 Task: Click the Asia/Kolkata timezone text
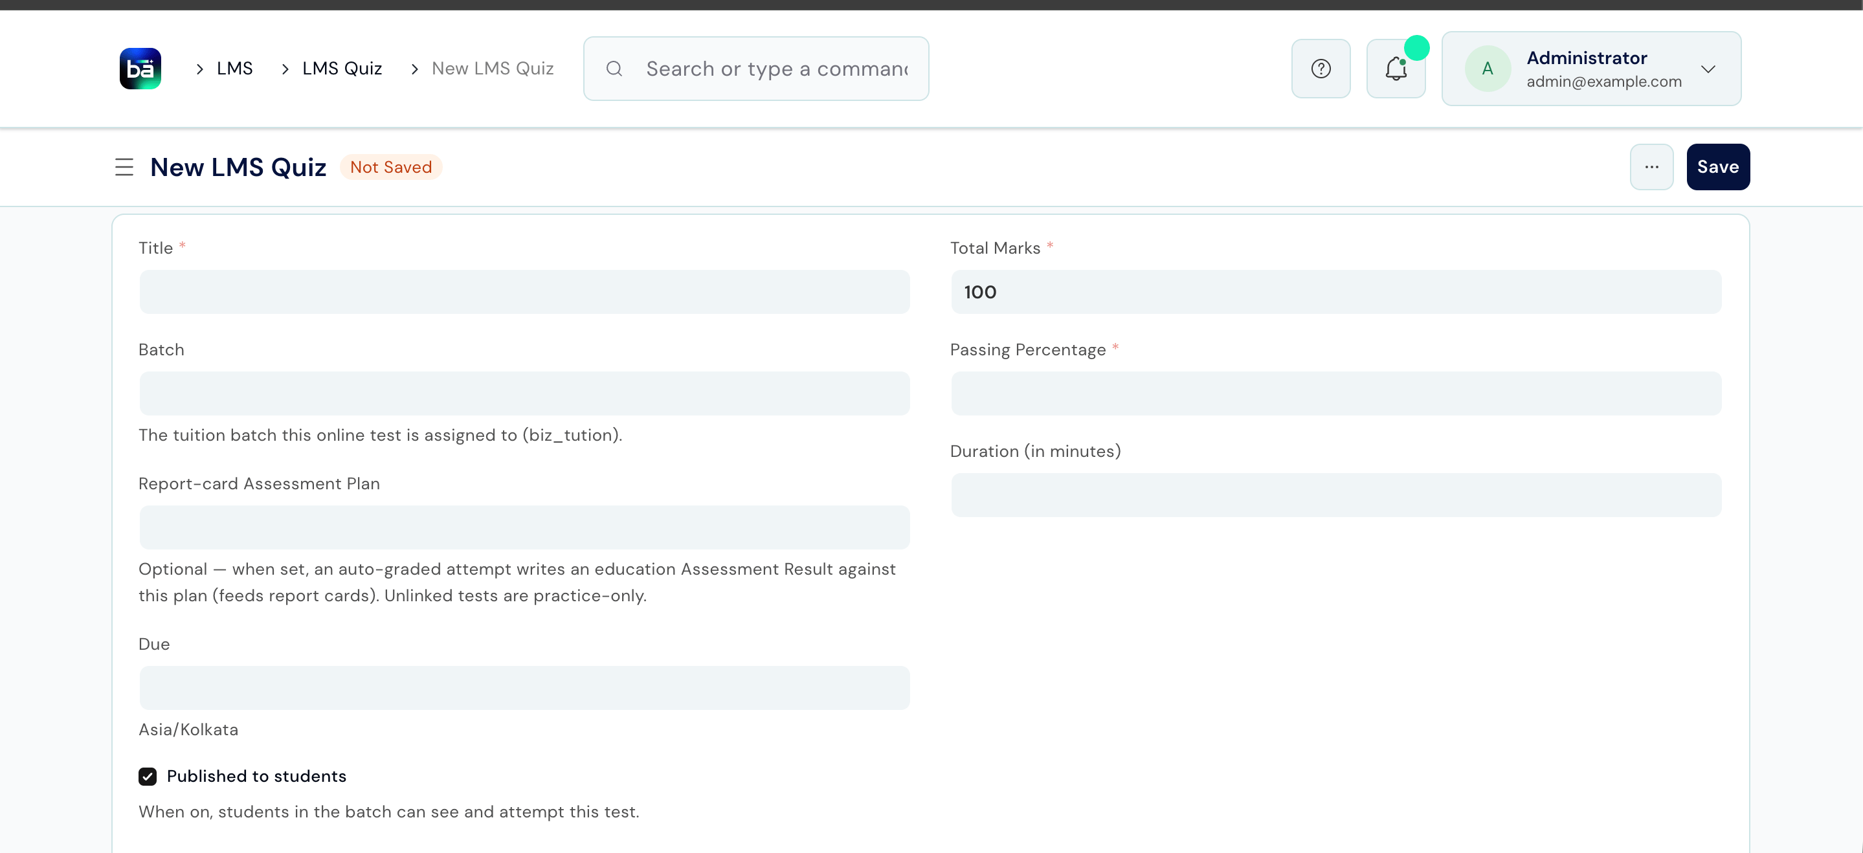(x=188, y=729)
